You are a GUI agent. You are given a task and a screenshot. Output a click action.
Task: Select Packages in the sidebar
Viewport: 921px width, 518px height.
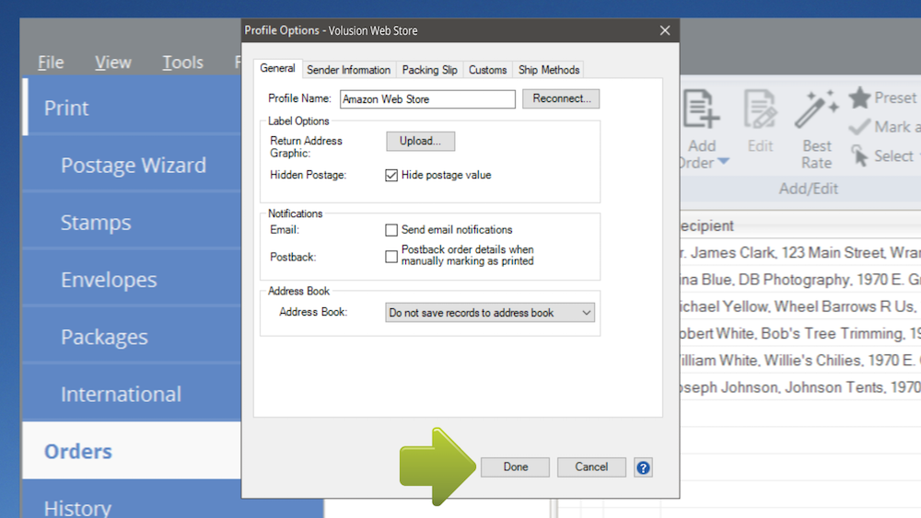point(132,337)
